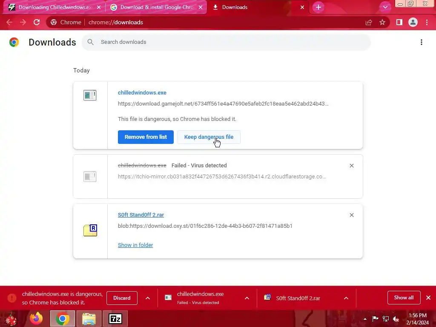Image resolution: width=436 pixels, height=327 pixels.
Task: Click the blocked chilledwindows.exe file icon
Action: point(90,95)
